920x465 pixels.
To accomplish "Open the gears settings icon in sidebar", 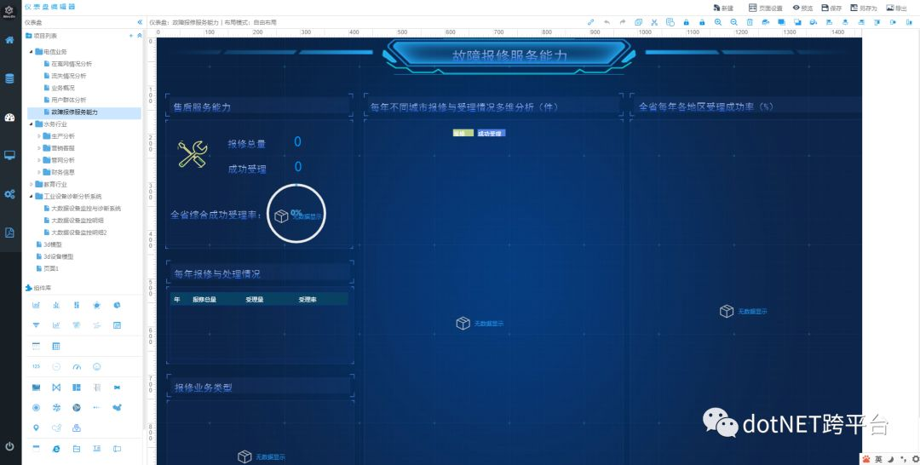I will pyautogui.click(x=9, y=194).
